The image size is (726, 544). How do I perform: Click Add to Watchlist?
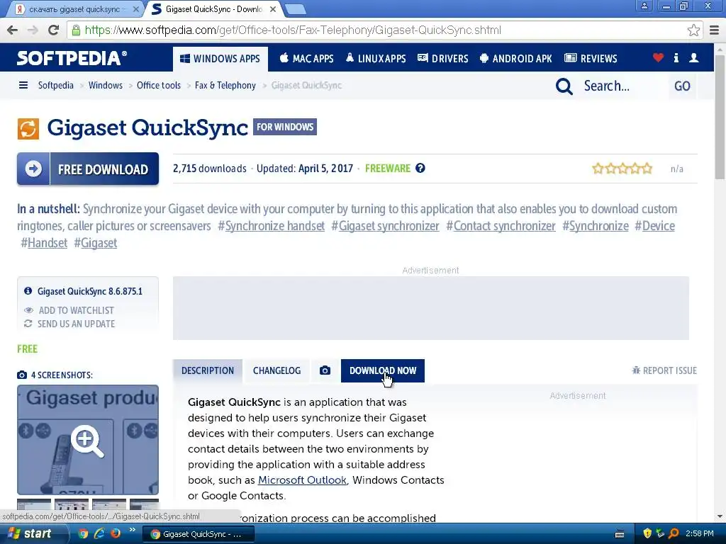coord(69,310)
